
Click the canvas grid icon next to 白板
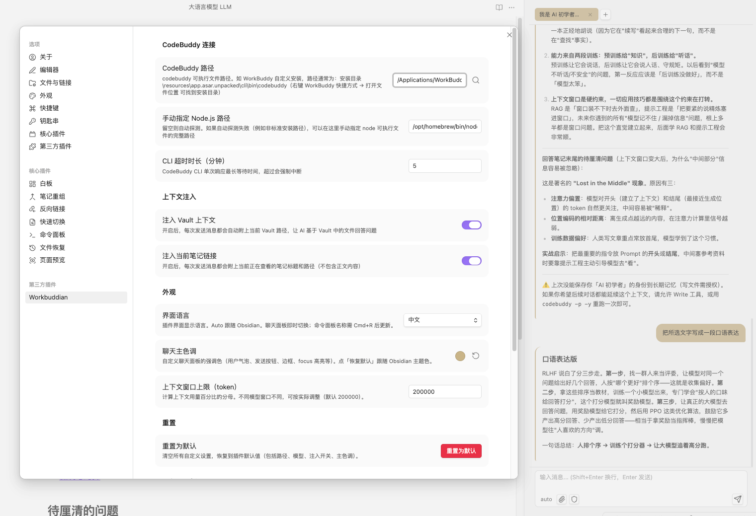tap(32, 184)
